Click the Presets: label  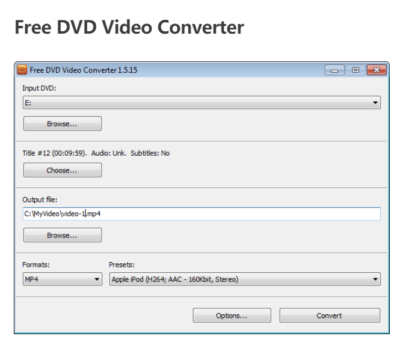pos(121,265)
